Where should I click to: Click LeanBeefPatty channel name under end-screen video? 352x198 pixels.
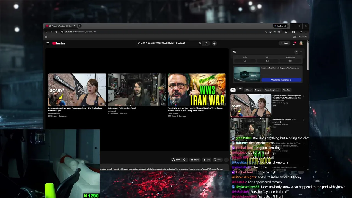click(x=54, y=114)
